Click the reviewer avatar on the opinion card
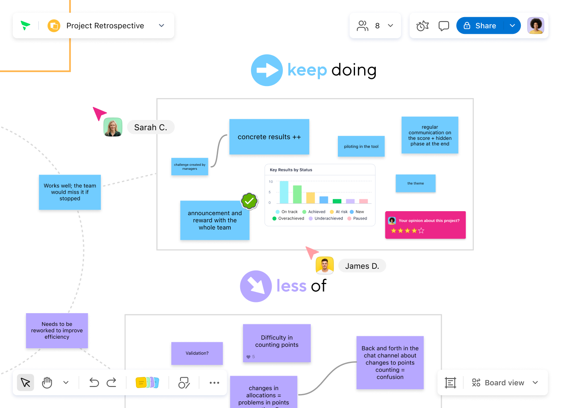Screen dimensions: 561x408 [392, 221]
